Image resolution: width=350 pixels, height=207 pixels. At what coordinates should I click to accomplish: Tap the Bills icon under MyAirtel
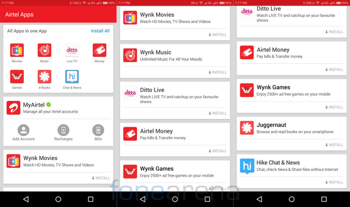click(98, 130)
